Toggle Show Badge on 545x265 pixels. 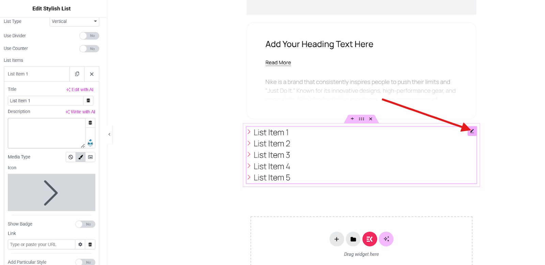tap(85, 224)
